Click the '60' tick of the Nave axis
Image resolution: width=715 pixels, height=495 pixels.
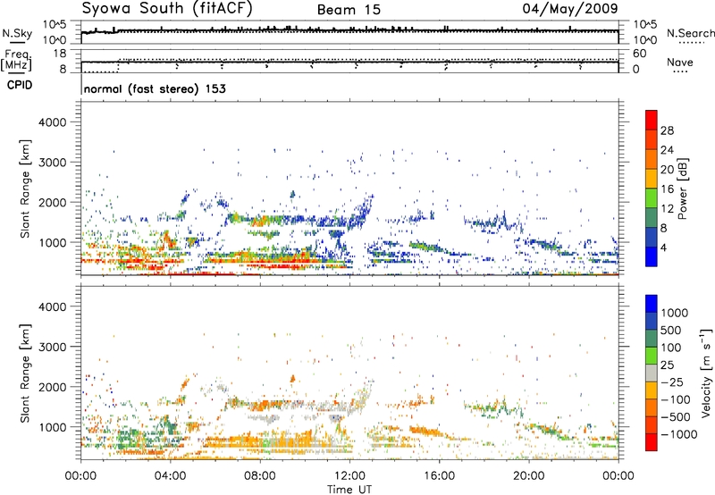pyautogui.click(x=639, y=54)
